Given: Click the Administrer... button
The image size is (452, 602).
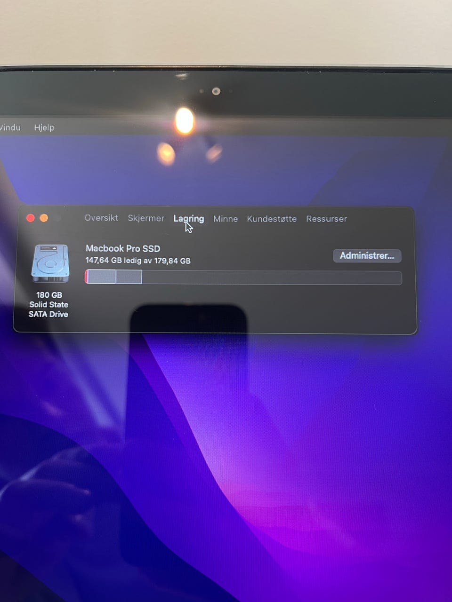Looking at the screenshot, I should pyautogui.click(x=367, y=255).
